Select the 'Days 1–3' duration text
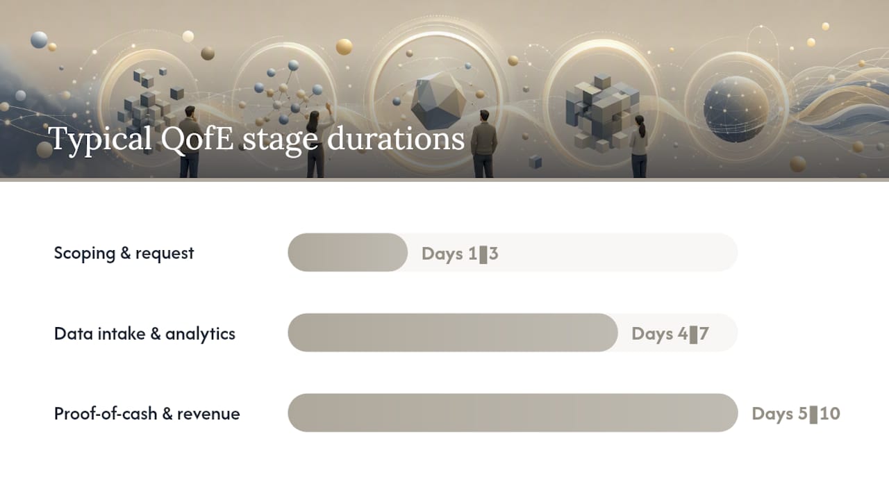The height and width of the screenshot is (500, 889). [x=460, y=253]
